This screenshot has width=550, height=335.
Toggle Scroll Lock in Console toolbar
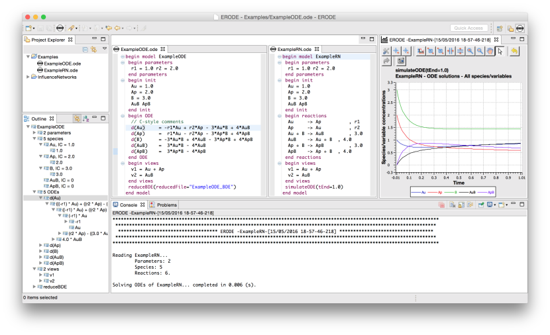tap(461, 205)
